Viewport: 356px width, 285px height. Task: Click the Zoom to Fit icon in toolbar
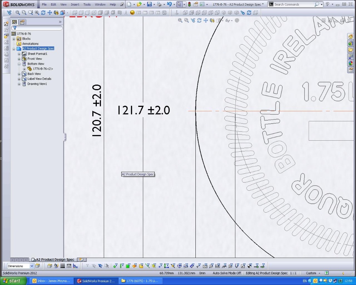tap(17, 13)
